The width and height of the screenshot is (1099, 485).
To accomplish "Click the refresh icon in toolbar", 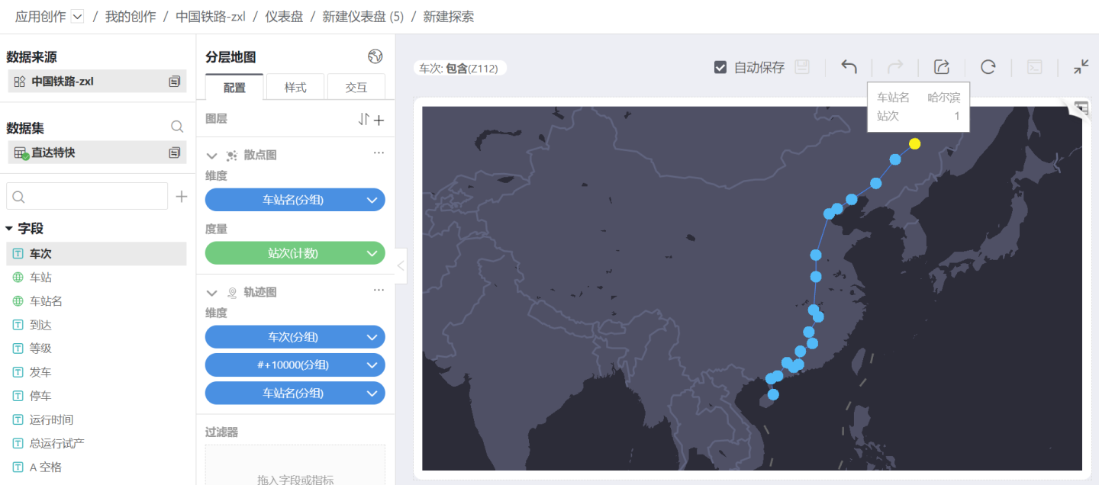I will (x=988, y=67).
